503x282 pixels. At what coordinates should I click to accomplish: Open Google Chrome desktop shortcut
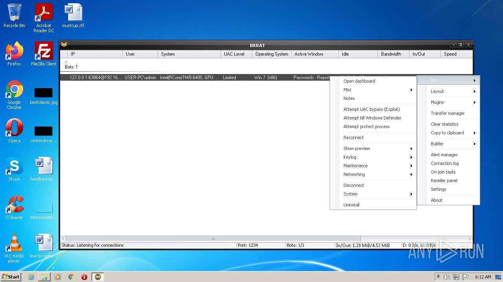coord(14,95)
